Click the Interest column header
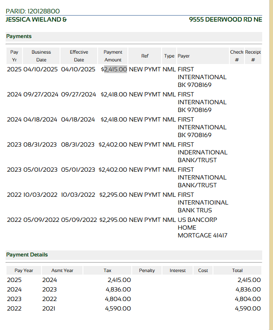This screenshot has height=330, width=273. 178,270
